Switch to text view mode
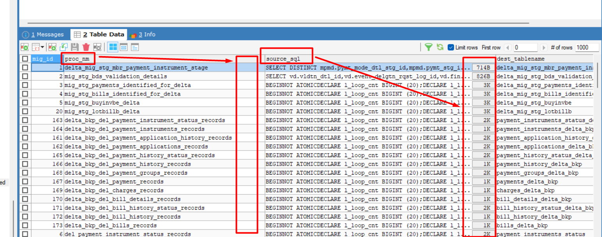Screen dimensions: 602x237 135,47
